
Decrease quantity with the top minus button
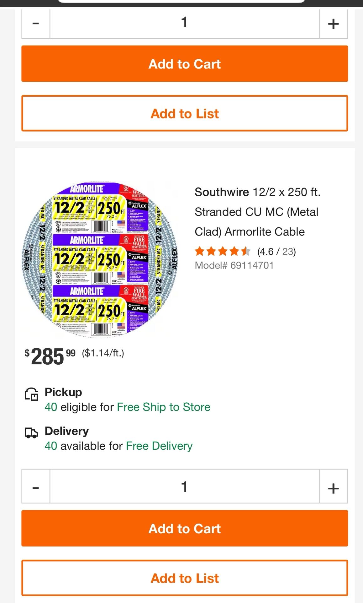[36, 24]
